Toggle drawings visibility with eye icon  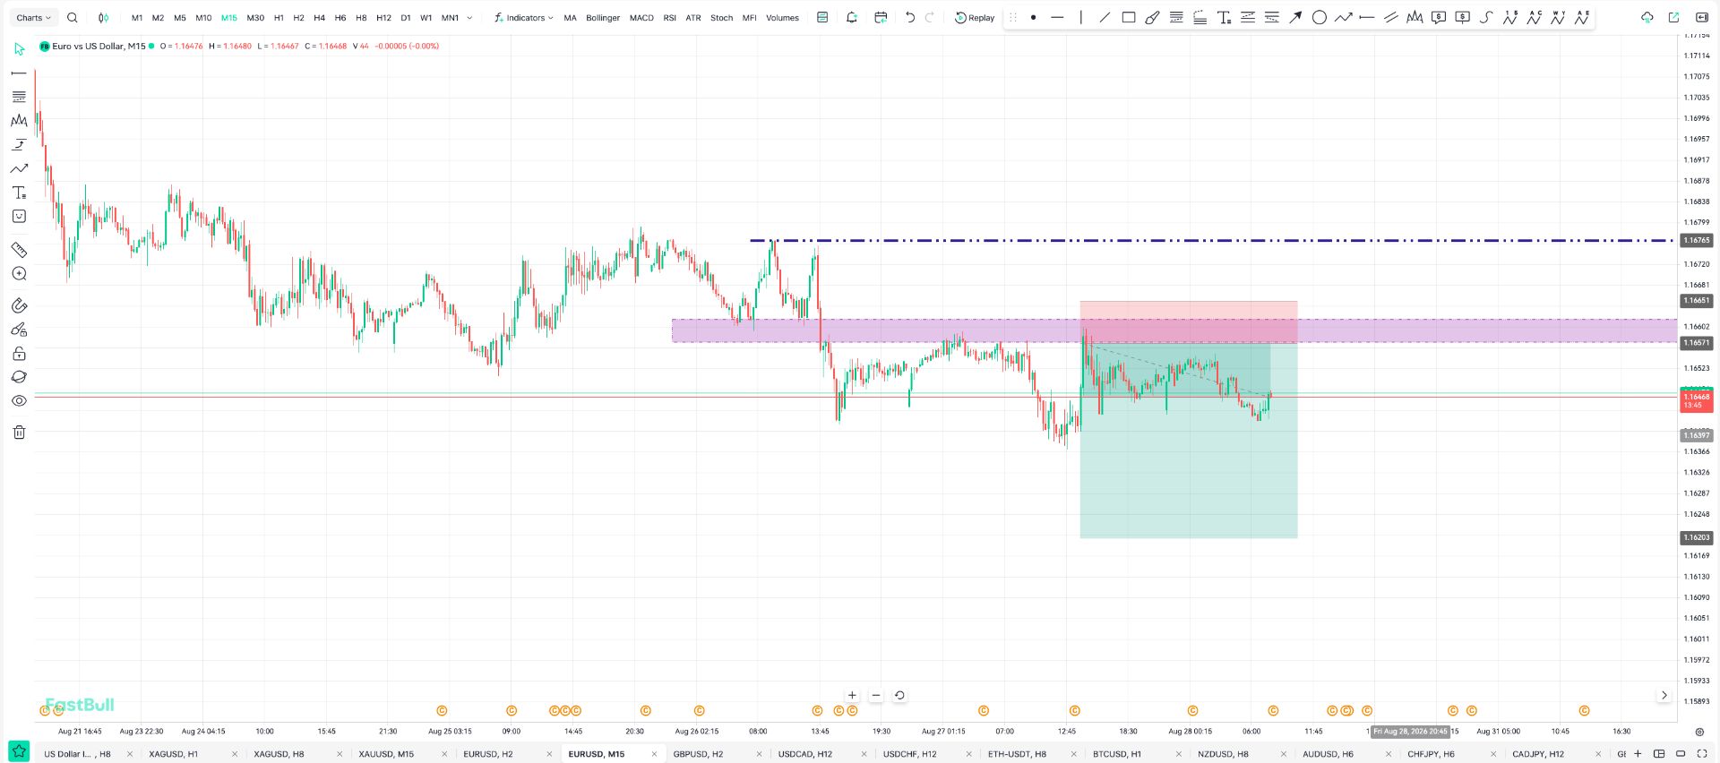(19, 401)
